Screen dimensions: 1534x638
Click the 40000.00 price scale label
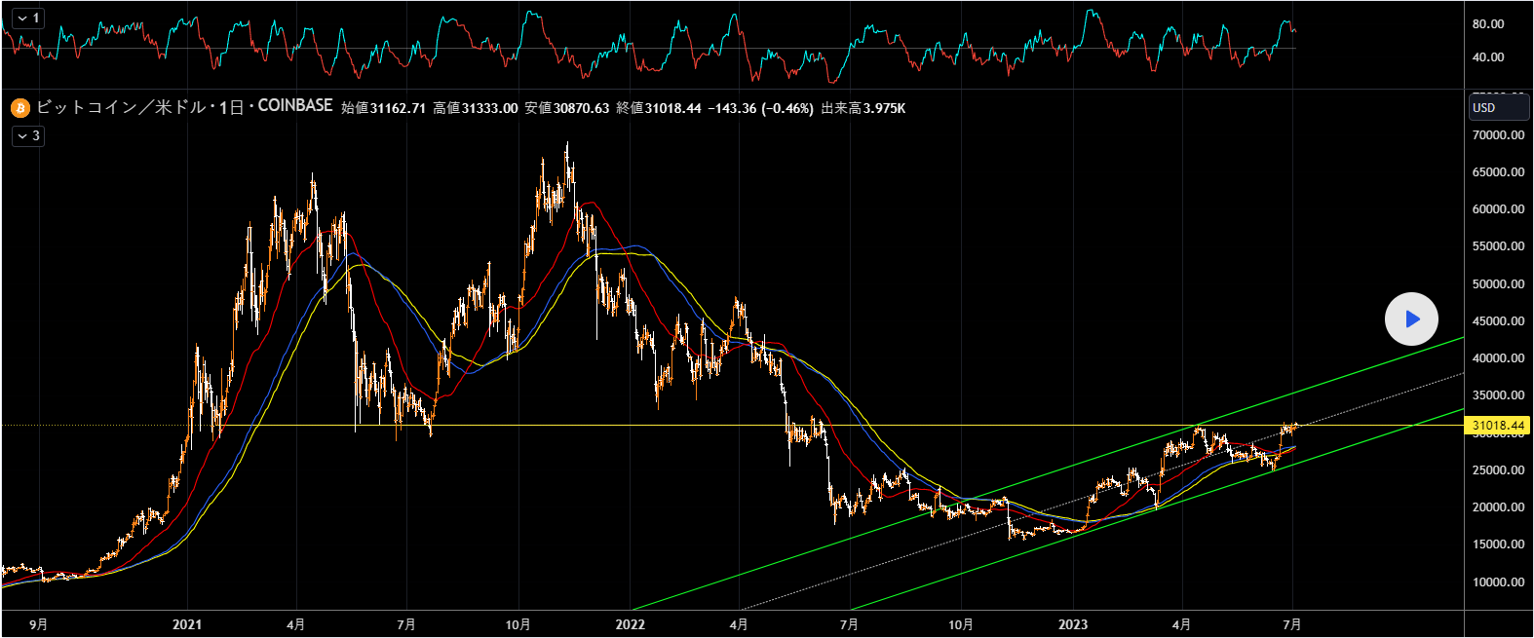[1498, 358]
